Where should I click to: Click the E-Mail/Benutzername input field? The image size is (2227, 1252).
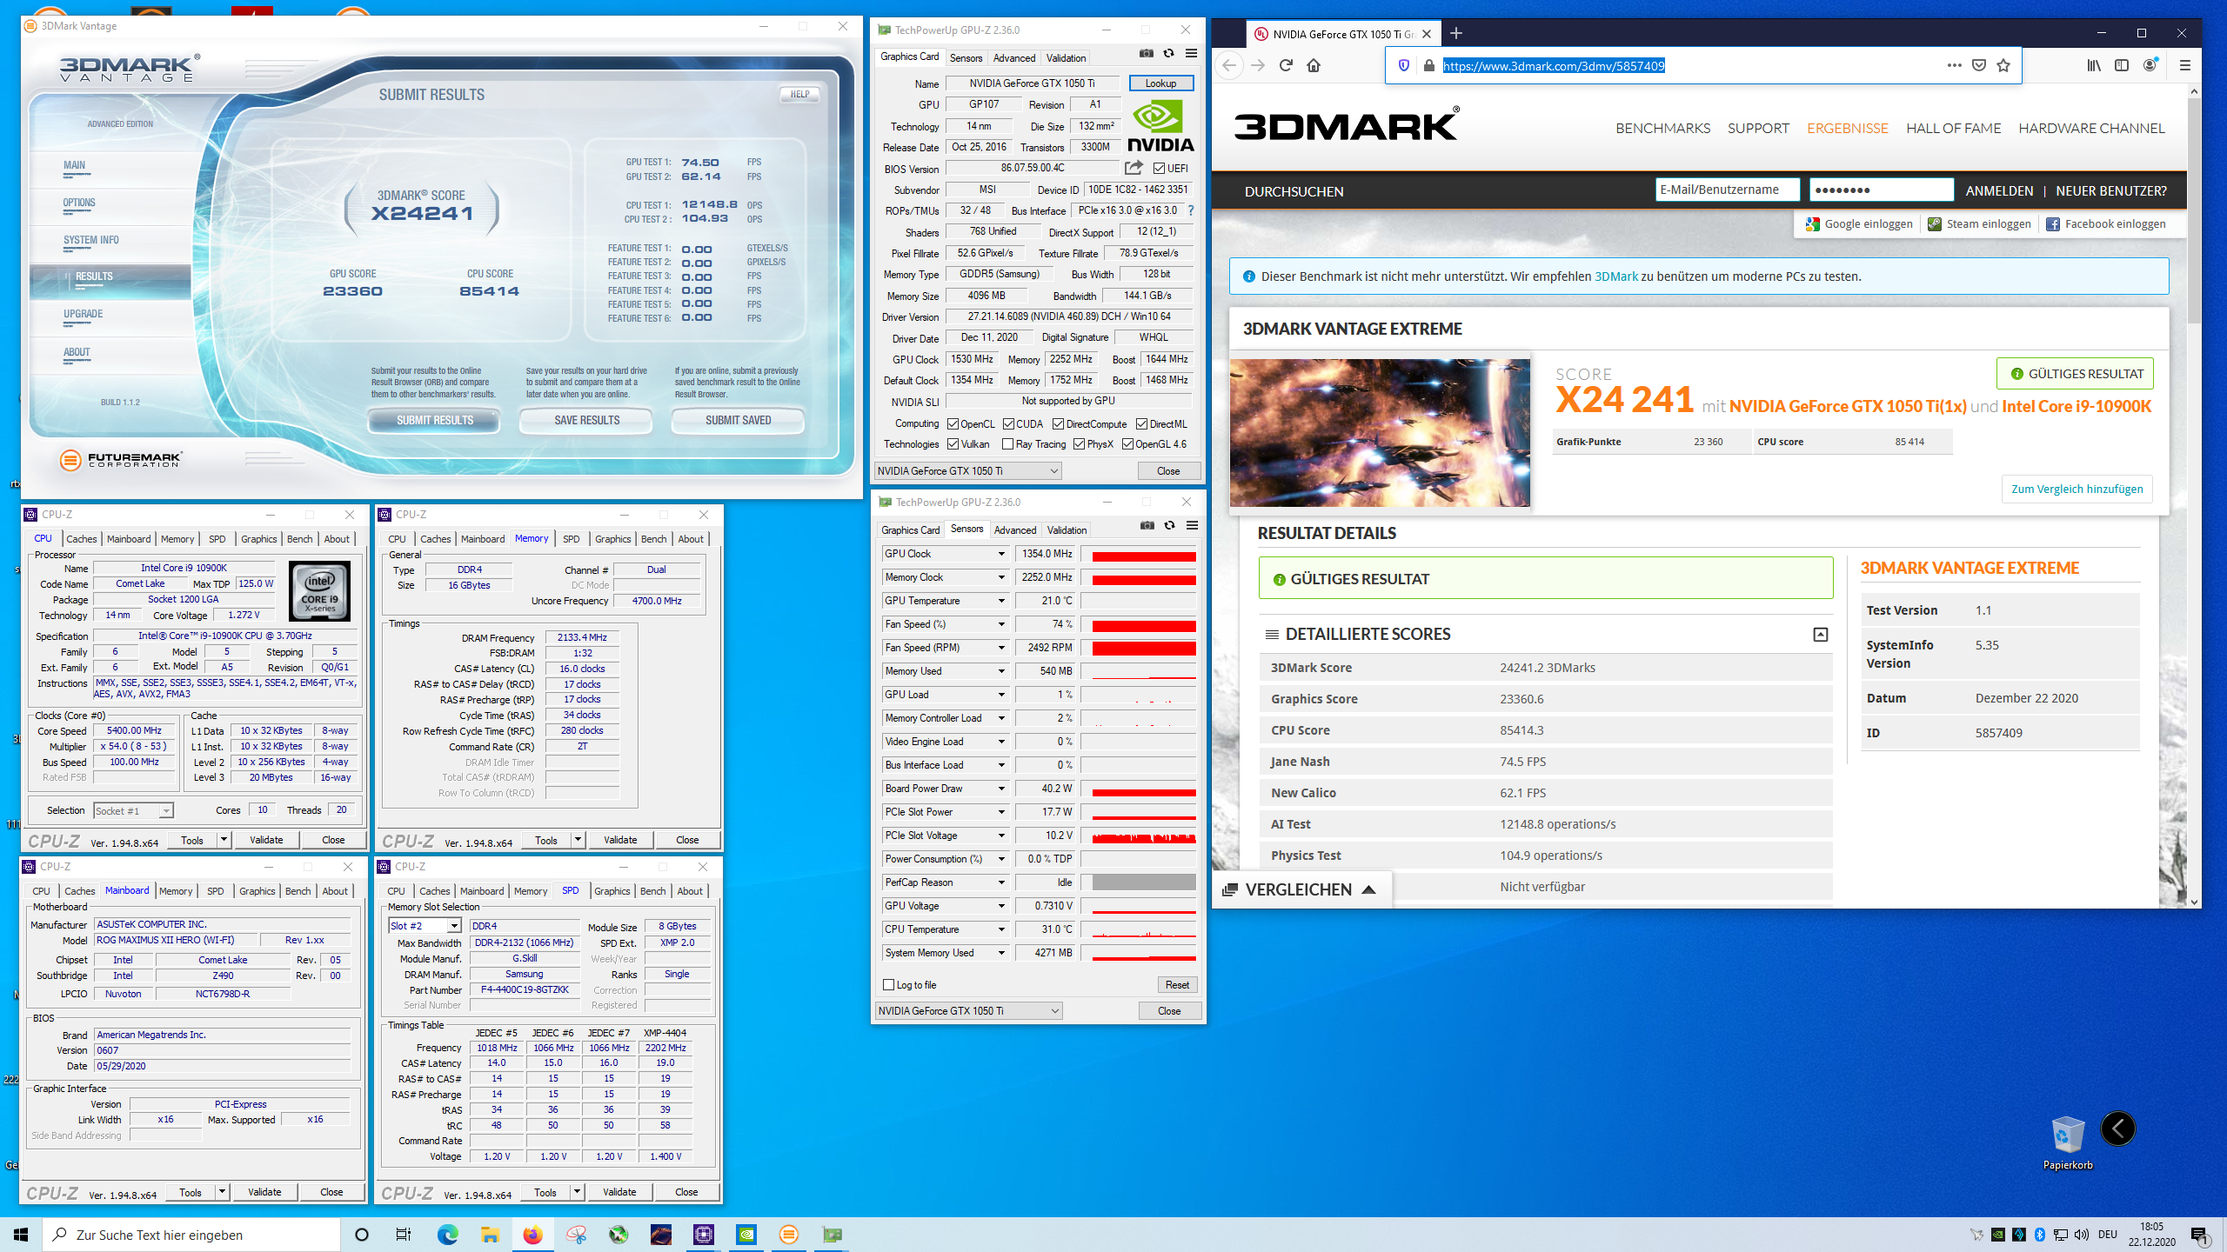[x=1728, y=190]
